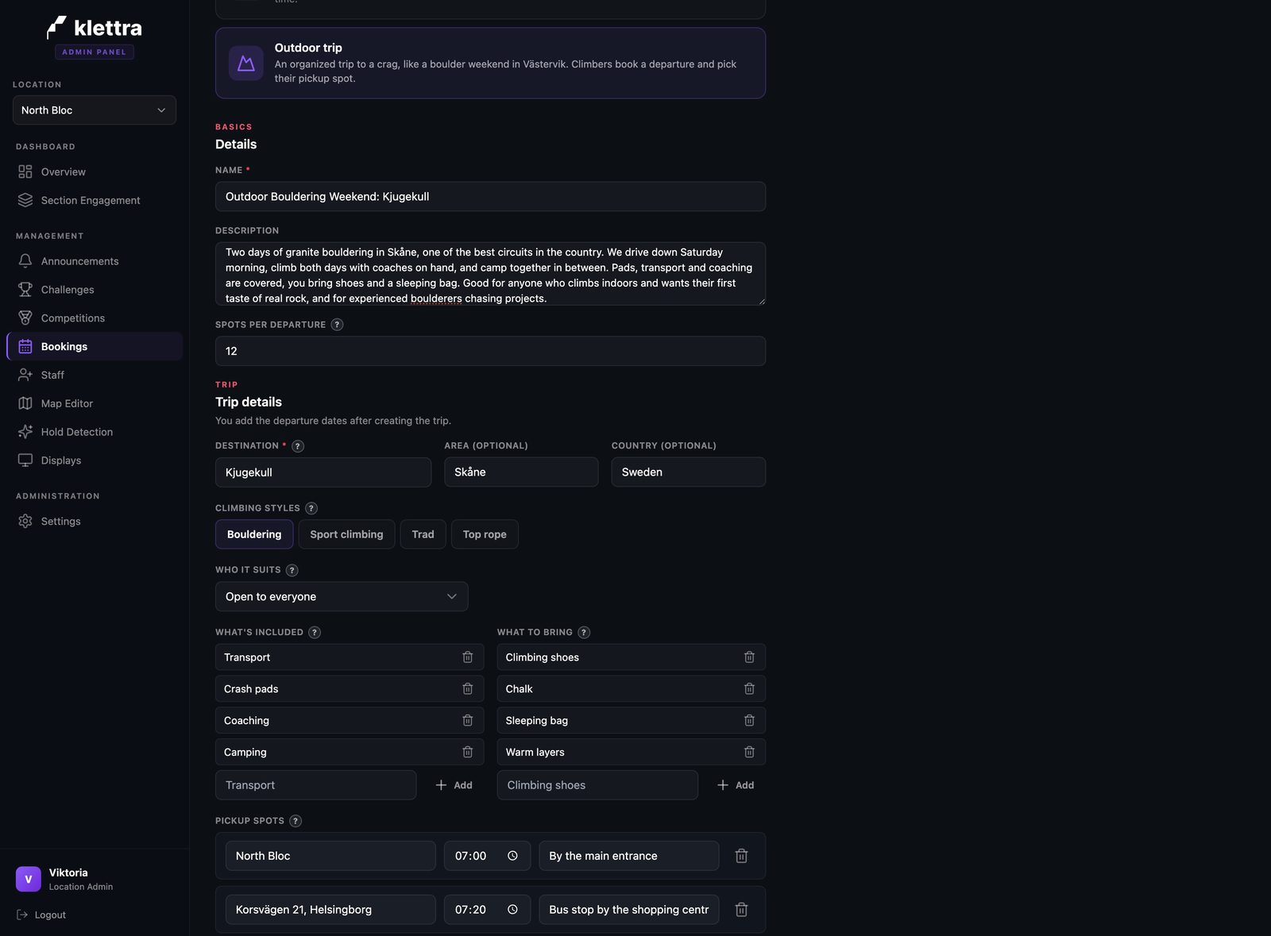Toggle the Sport climbing style
This screenshot has height=936, width=1271.
(x=346, y=534)
